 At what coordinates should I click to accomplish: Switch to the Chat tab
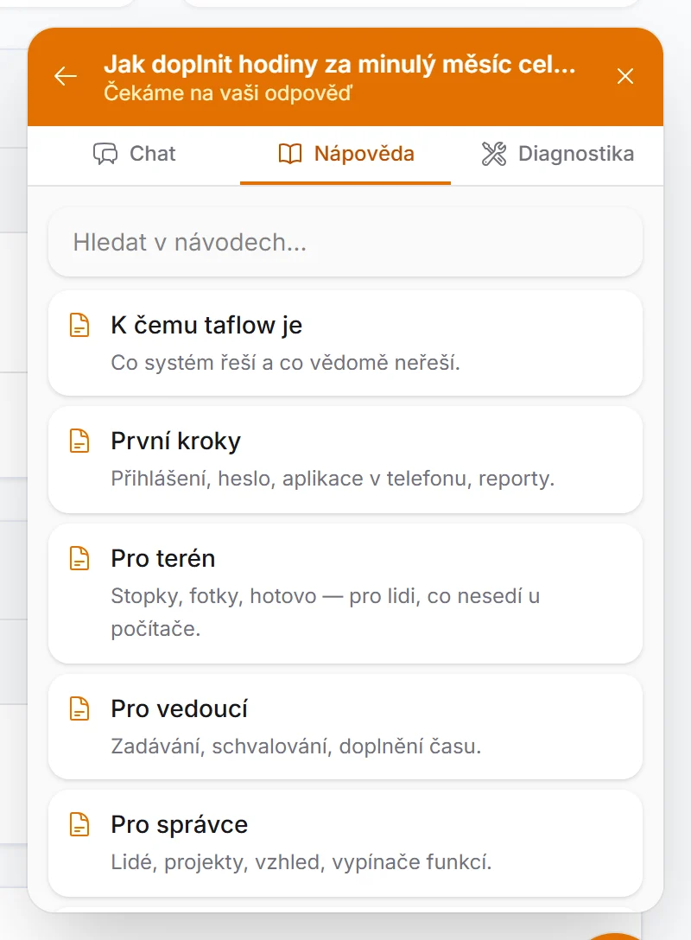(x=134, y=154)
